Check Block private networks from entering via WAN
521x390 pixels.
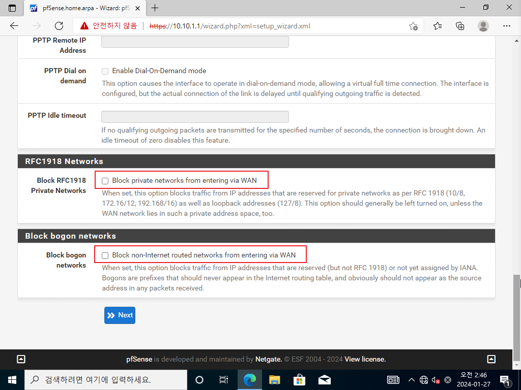[x=105, y=181]
